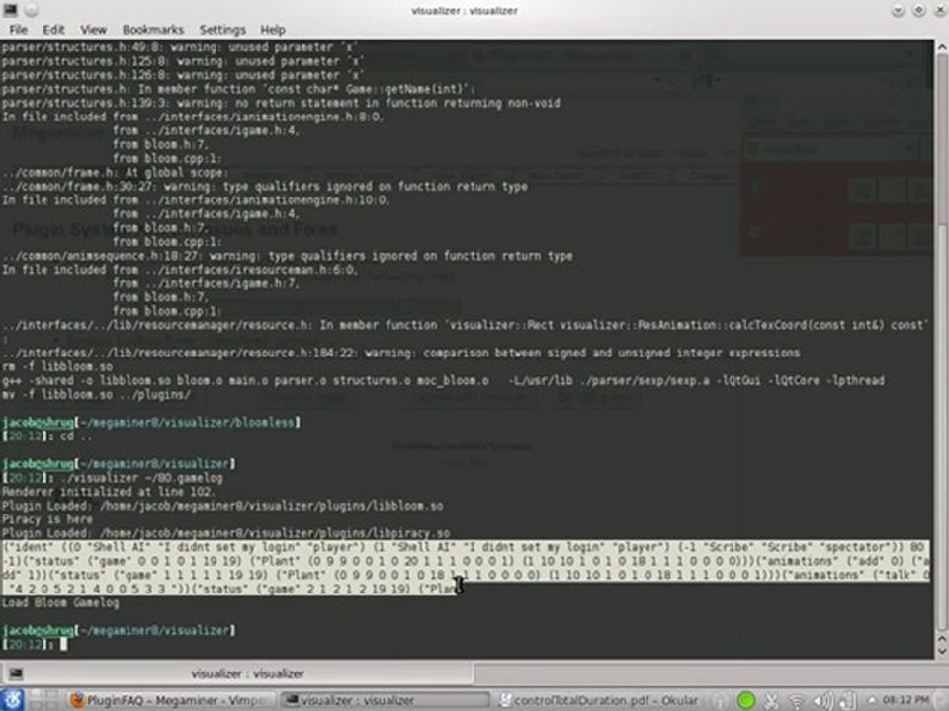
Task: Open the Help menu
Action: pos(273,29)
